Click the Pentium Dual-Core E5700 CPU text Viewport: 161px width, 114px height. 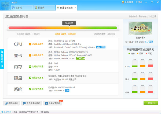click(x=75, y=47)
